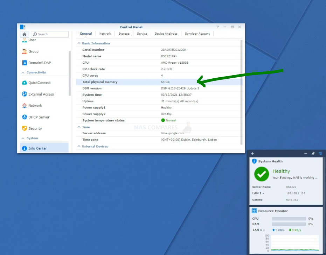The height and width of the screenshot is (255, 326).
Task: Click the Control Panel search field
Action: coord(50,34)
